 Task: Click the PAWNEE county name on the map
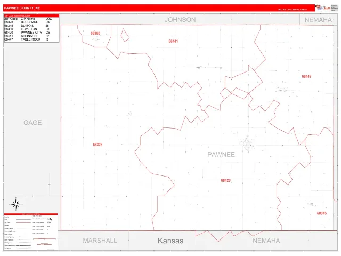(221, 155)
